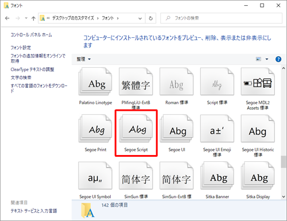Open フォント設定 link
The width and height of the screenshot is (287, 221).
(21, 48)
